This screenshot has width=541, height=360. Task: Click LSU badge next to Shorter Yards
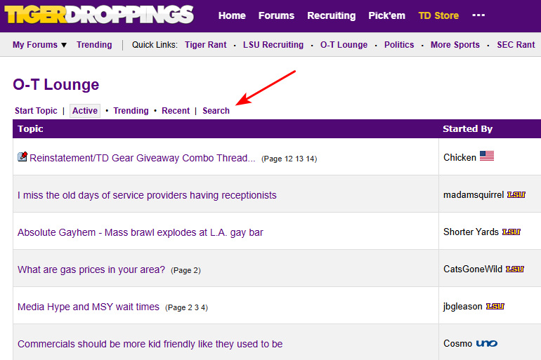point(511,232)
